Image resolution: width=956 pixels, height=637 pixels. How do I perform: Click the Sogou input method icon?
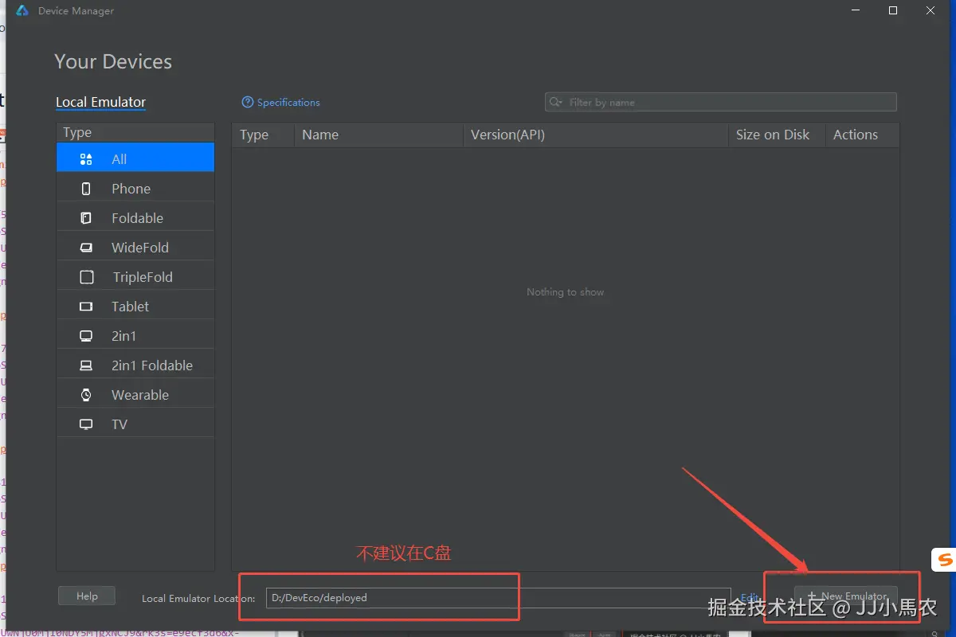coord(943,559)
